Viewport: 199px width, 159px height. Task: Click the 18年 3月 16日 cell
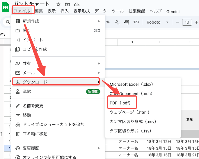click(187, 148)
